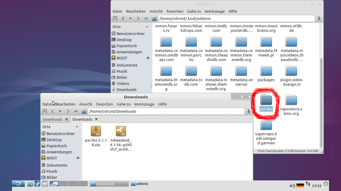This screenshot has width=341, height=191.
Task: Open Orte dropdown in addons sidebar
Action: (x=147, y=27)
